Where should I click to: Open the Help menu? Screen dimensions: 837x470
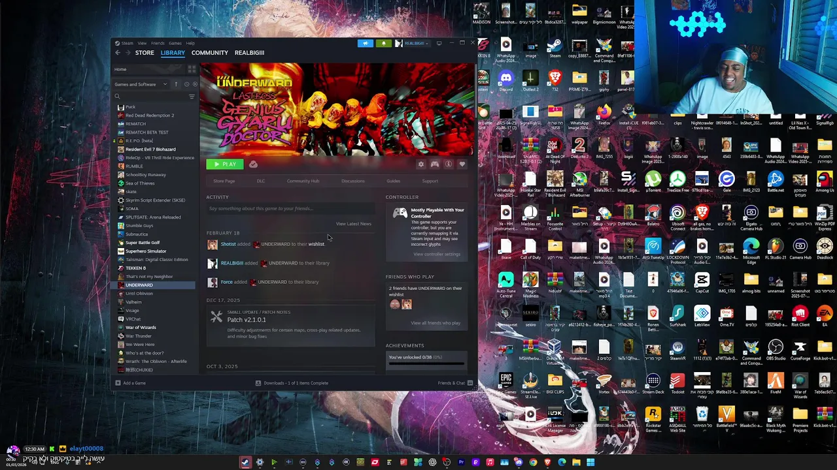[190, 43]
